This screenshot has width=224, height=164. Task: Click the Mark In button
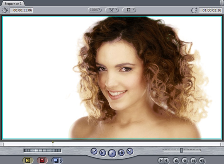point(161,161)
